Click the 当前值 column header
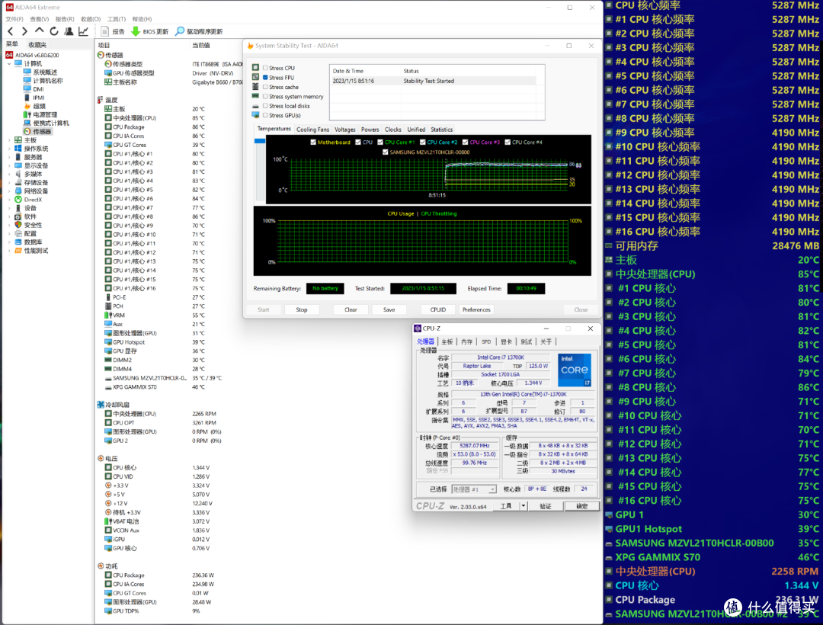 click(201, 45)
